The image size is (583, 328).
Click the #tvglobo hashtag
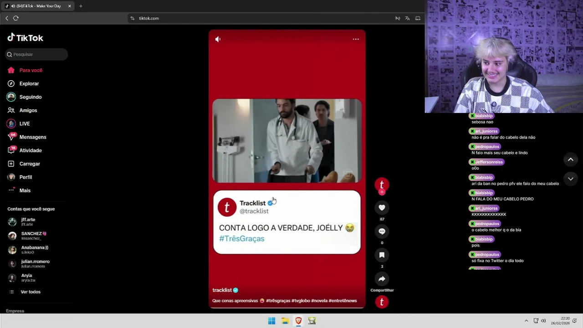(301, 301)
